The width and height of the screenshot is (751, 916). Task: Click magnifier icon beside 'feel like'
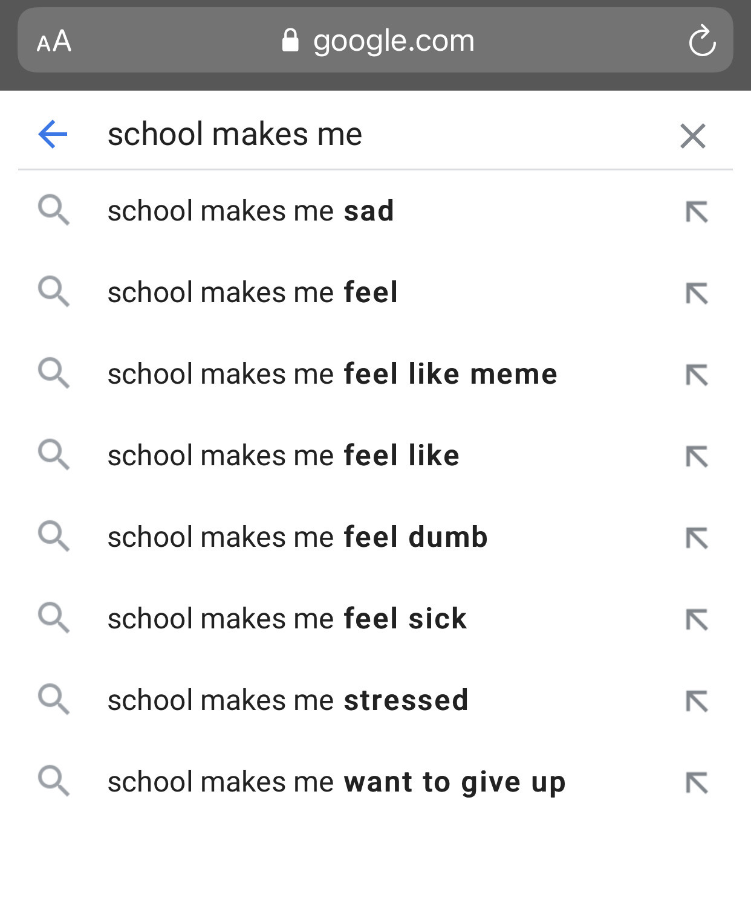(x=54, y=455)
